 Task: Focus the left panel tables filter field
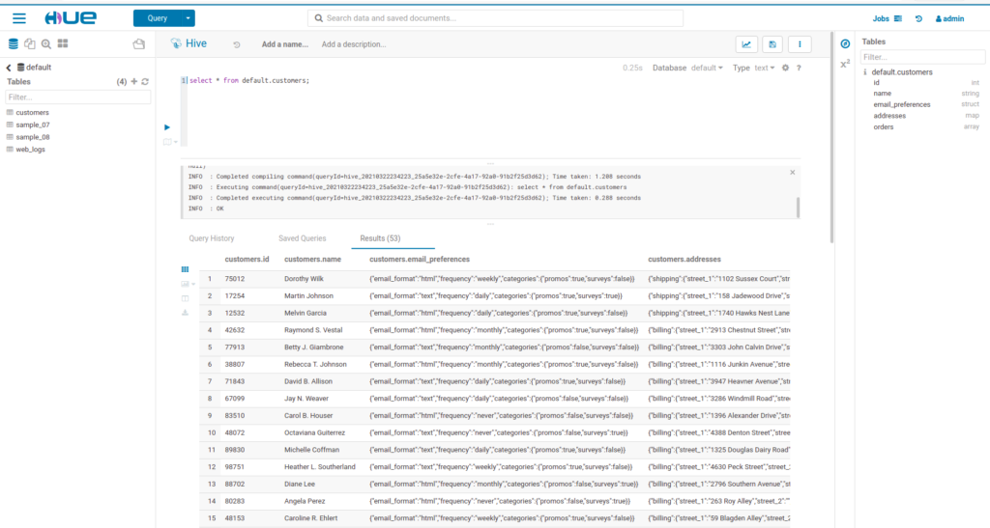pos(77,97)
